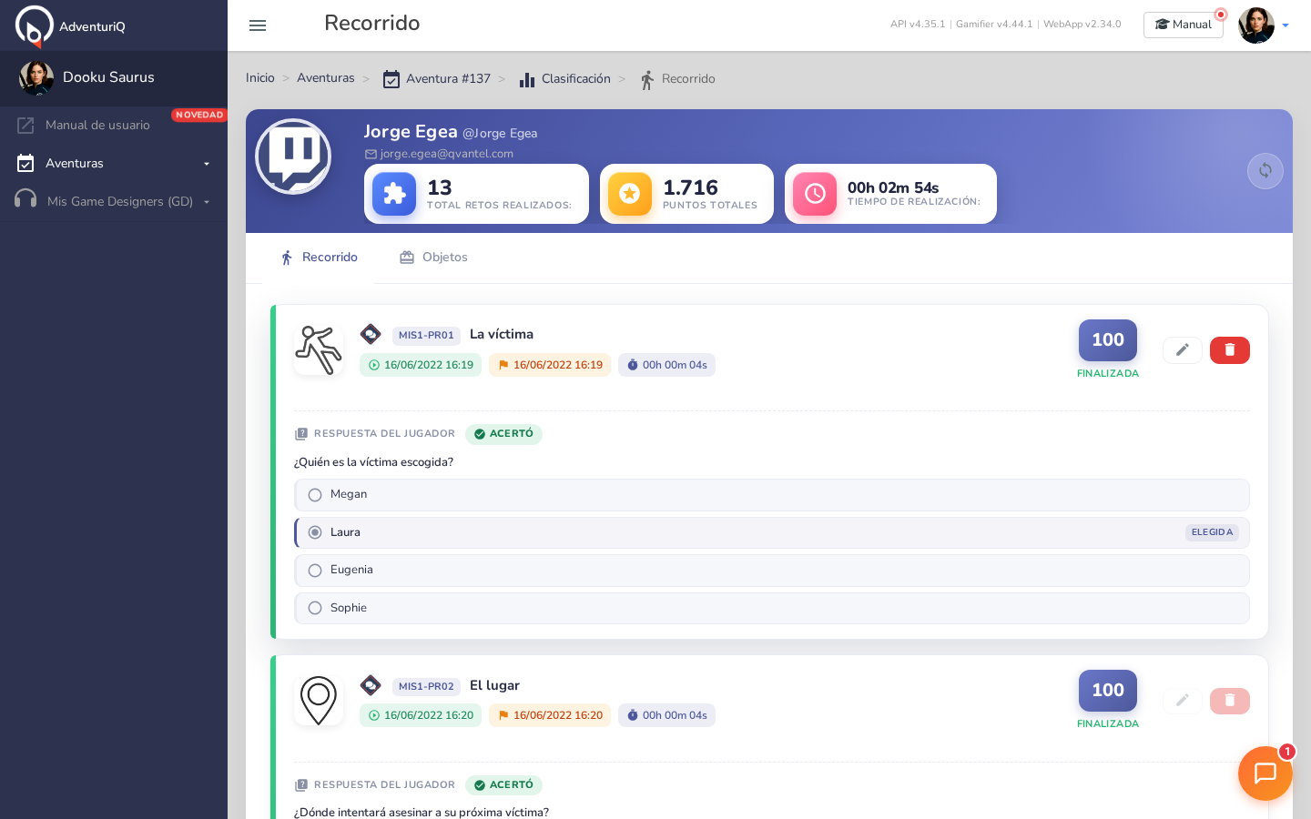Click the location pin image of El lugar
1311x819 pixels.
click(319, 701)
